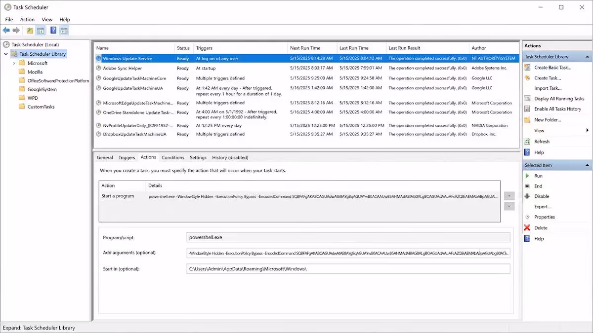This screenshot has width=593, height=333.
Task: Switch to the Settings tab
Action: (x=198, y=157)
